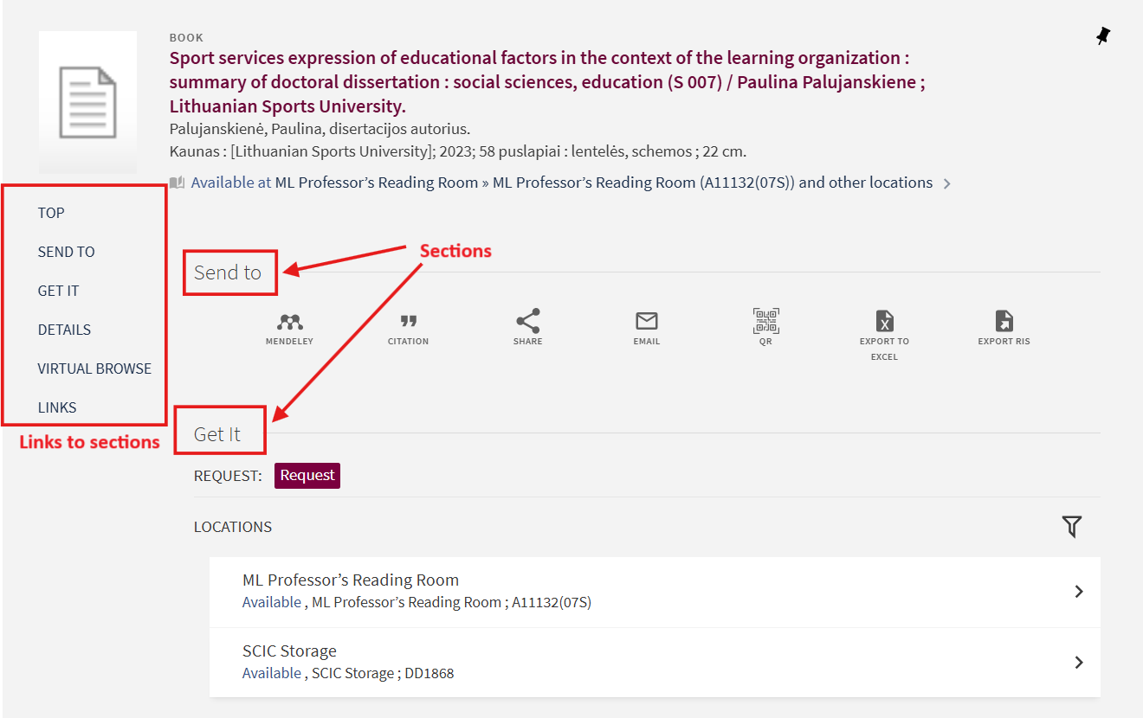This screenshot has height=718, width=1143.
Task: Show the QR code icon
Action: [765, 322]
